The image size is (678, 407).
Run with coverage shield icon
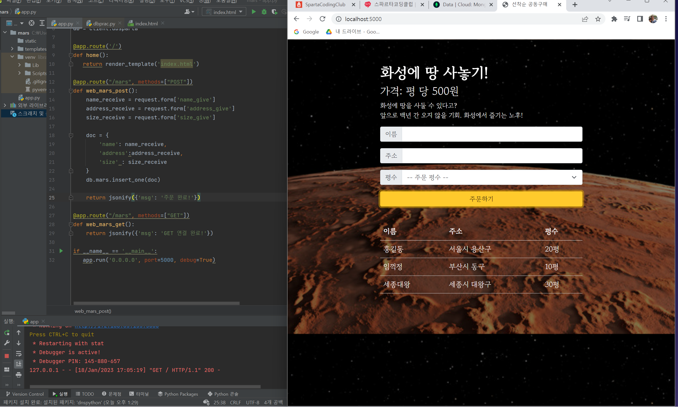tap(274, 12)
